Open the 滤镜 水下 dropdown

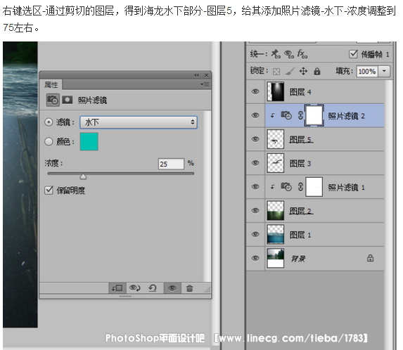tap(139, 122)
